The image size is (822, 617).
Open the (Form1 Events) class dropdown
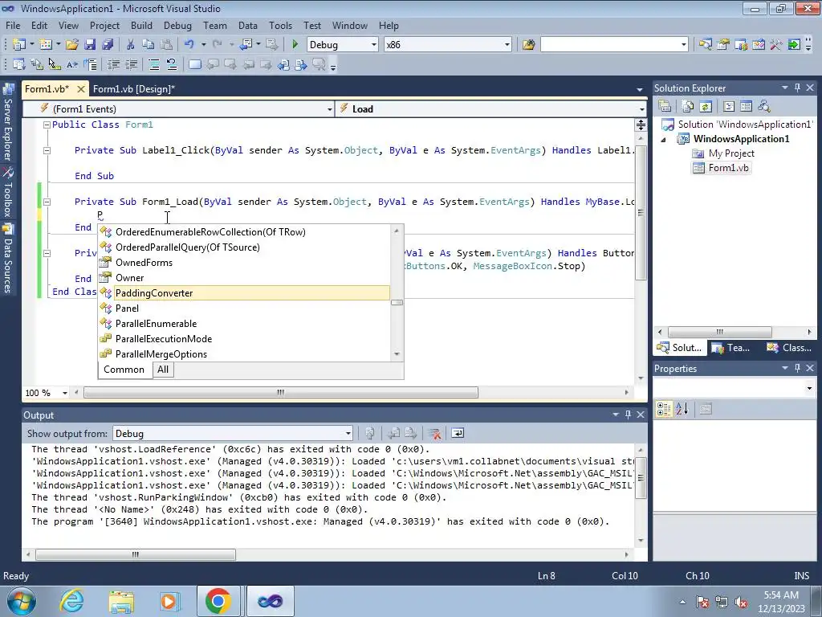pos(329,109)
